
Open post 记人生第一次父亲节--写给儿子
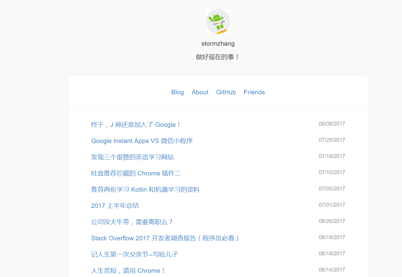tap(135, 254)
